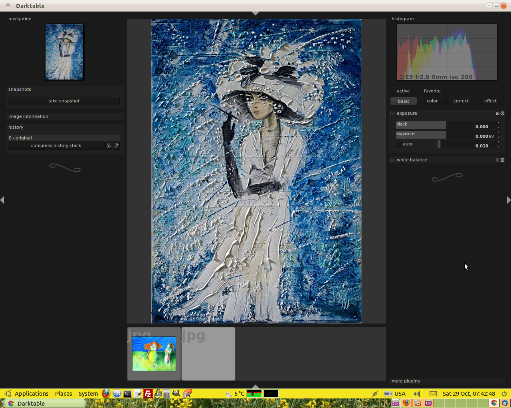511x408 pixels.
Task: Click the create style from history icon
Action: pos(109,146)
